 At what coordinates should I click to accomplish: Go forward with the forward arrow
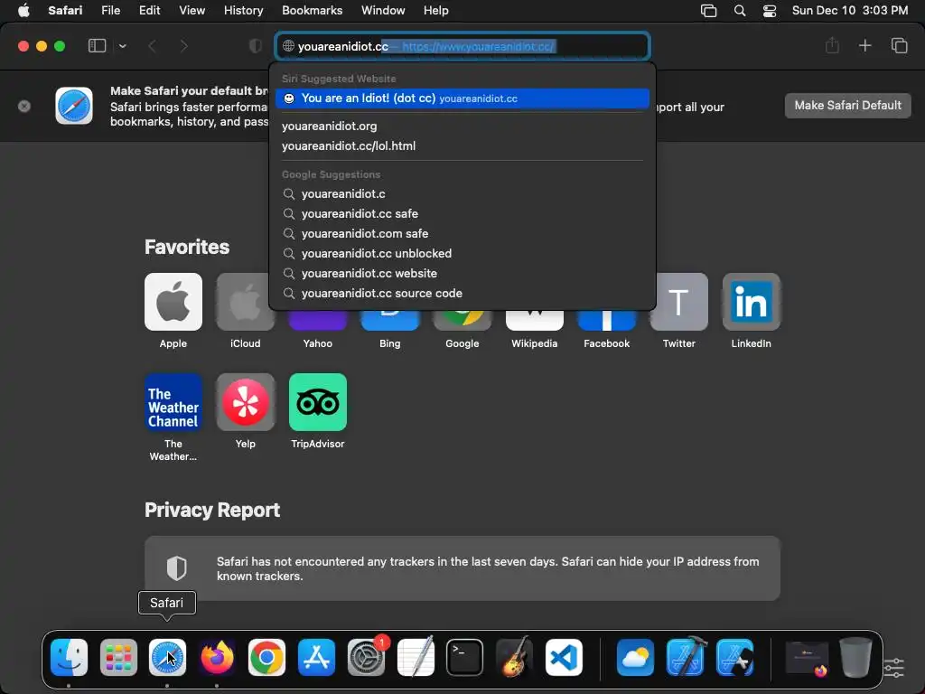[183, 46]
